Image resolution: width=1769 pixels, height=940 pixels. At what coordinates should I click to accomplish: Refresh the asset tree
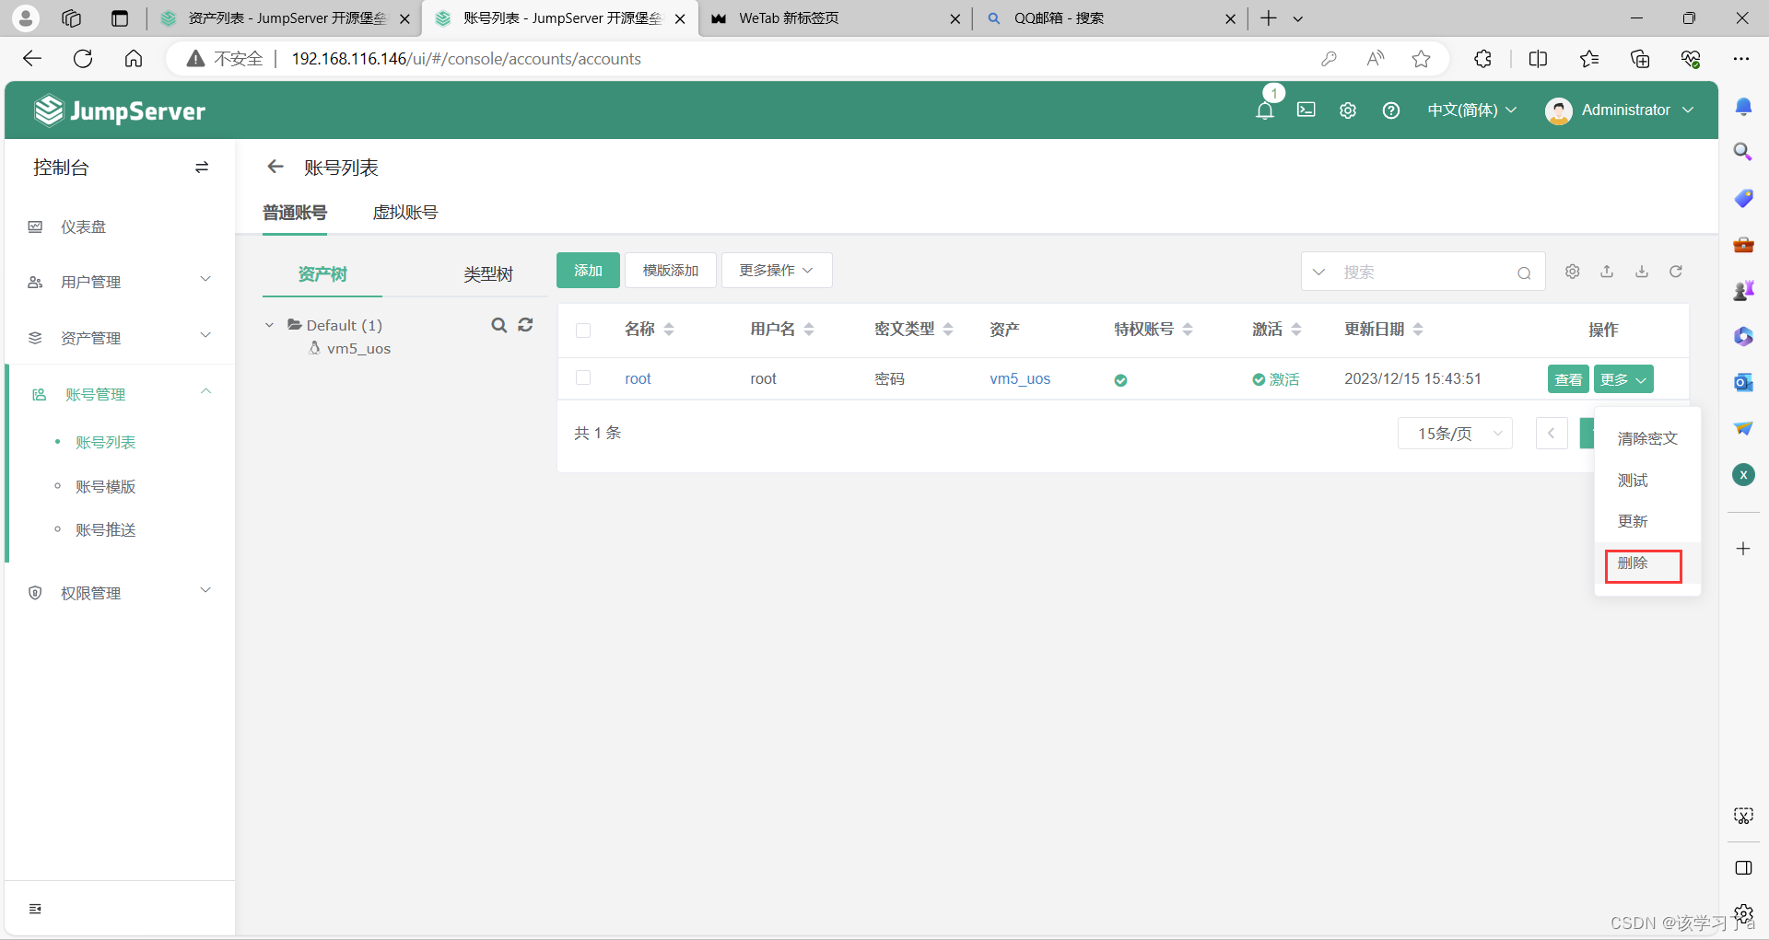tap(525, 325)
